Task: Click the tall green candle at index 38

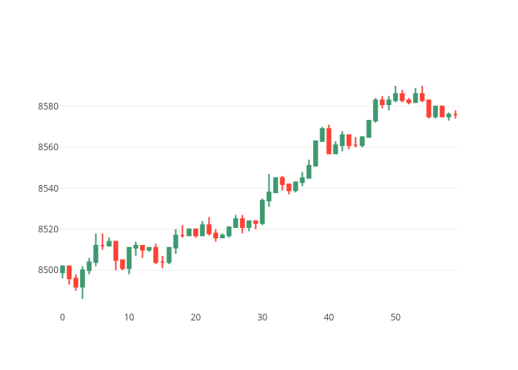Action: coord(315,153)
